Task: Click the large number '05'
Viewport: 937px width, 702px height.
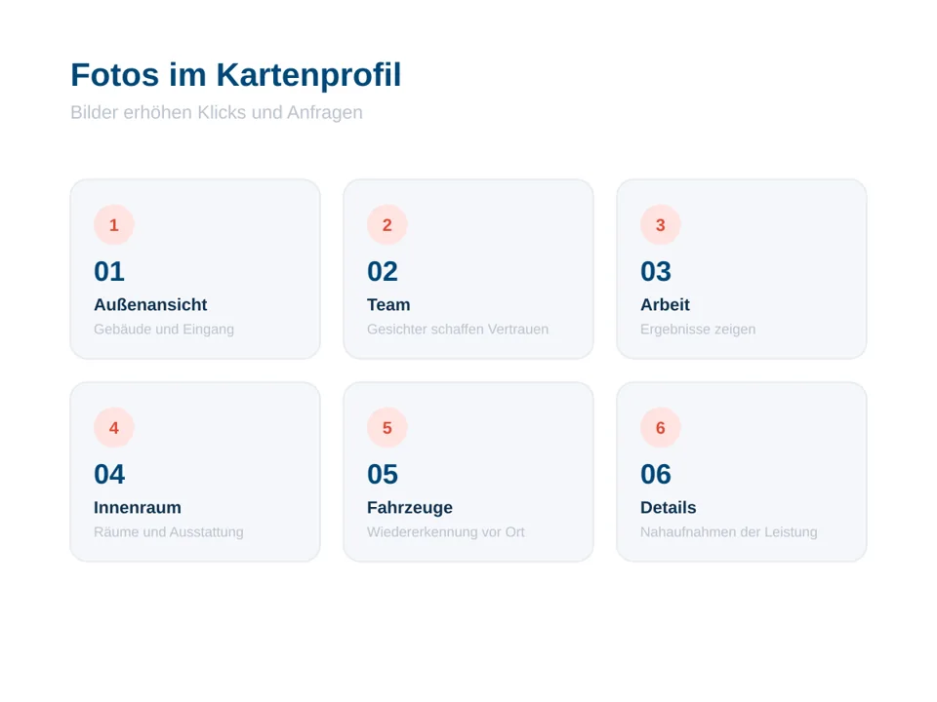Action: tap(383, 475)
